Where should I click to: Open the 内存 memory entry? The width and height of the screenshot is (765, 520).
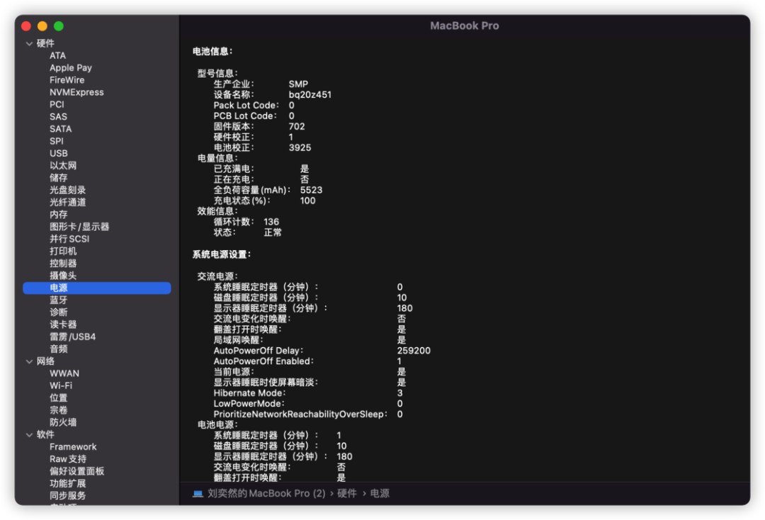click(x=59, y=214)
